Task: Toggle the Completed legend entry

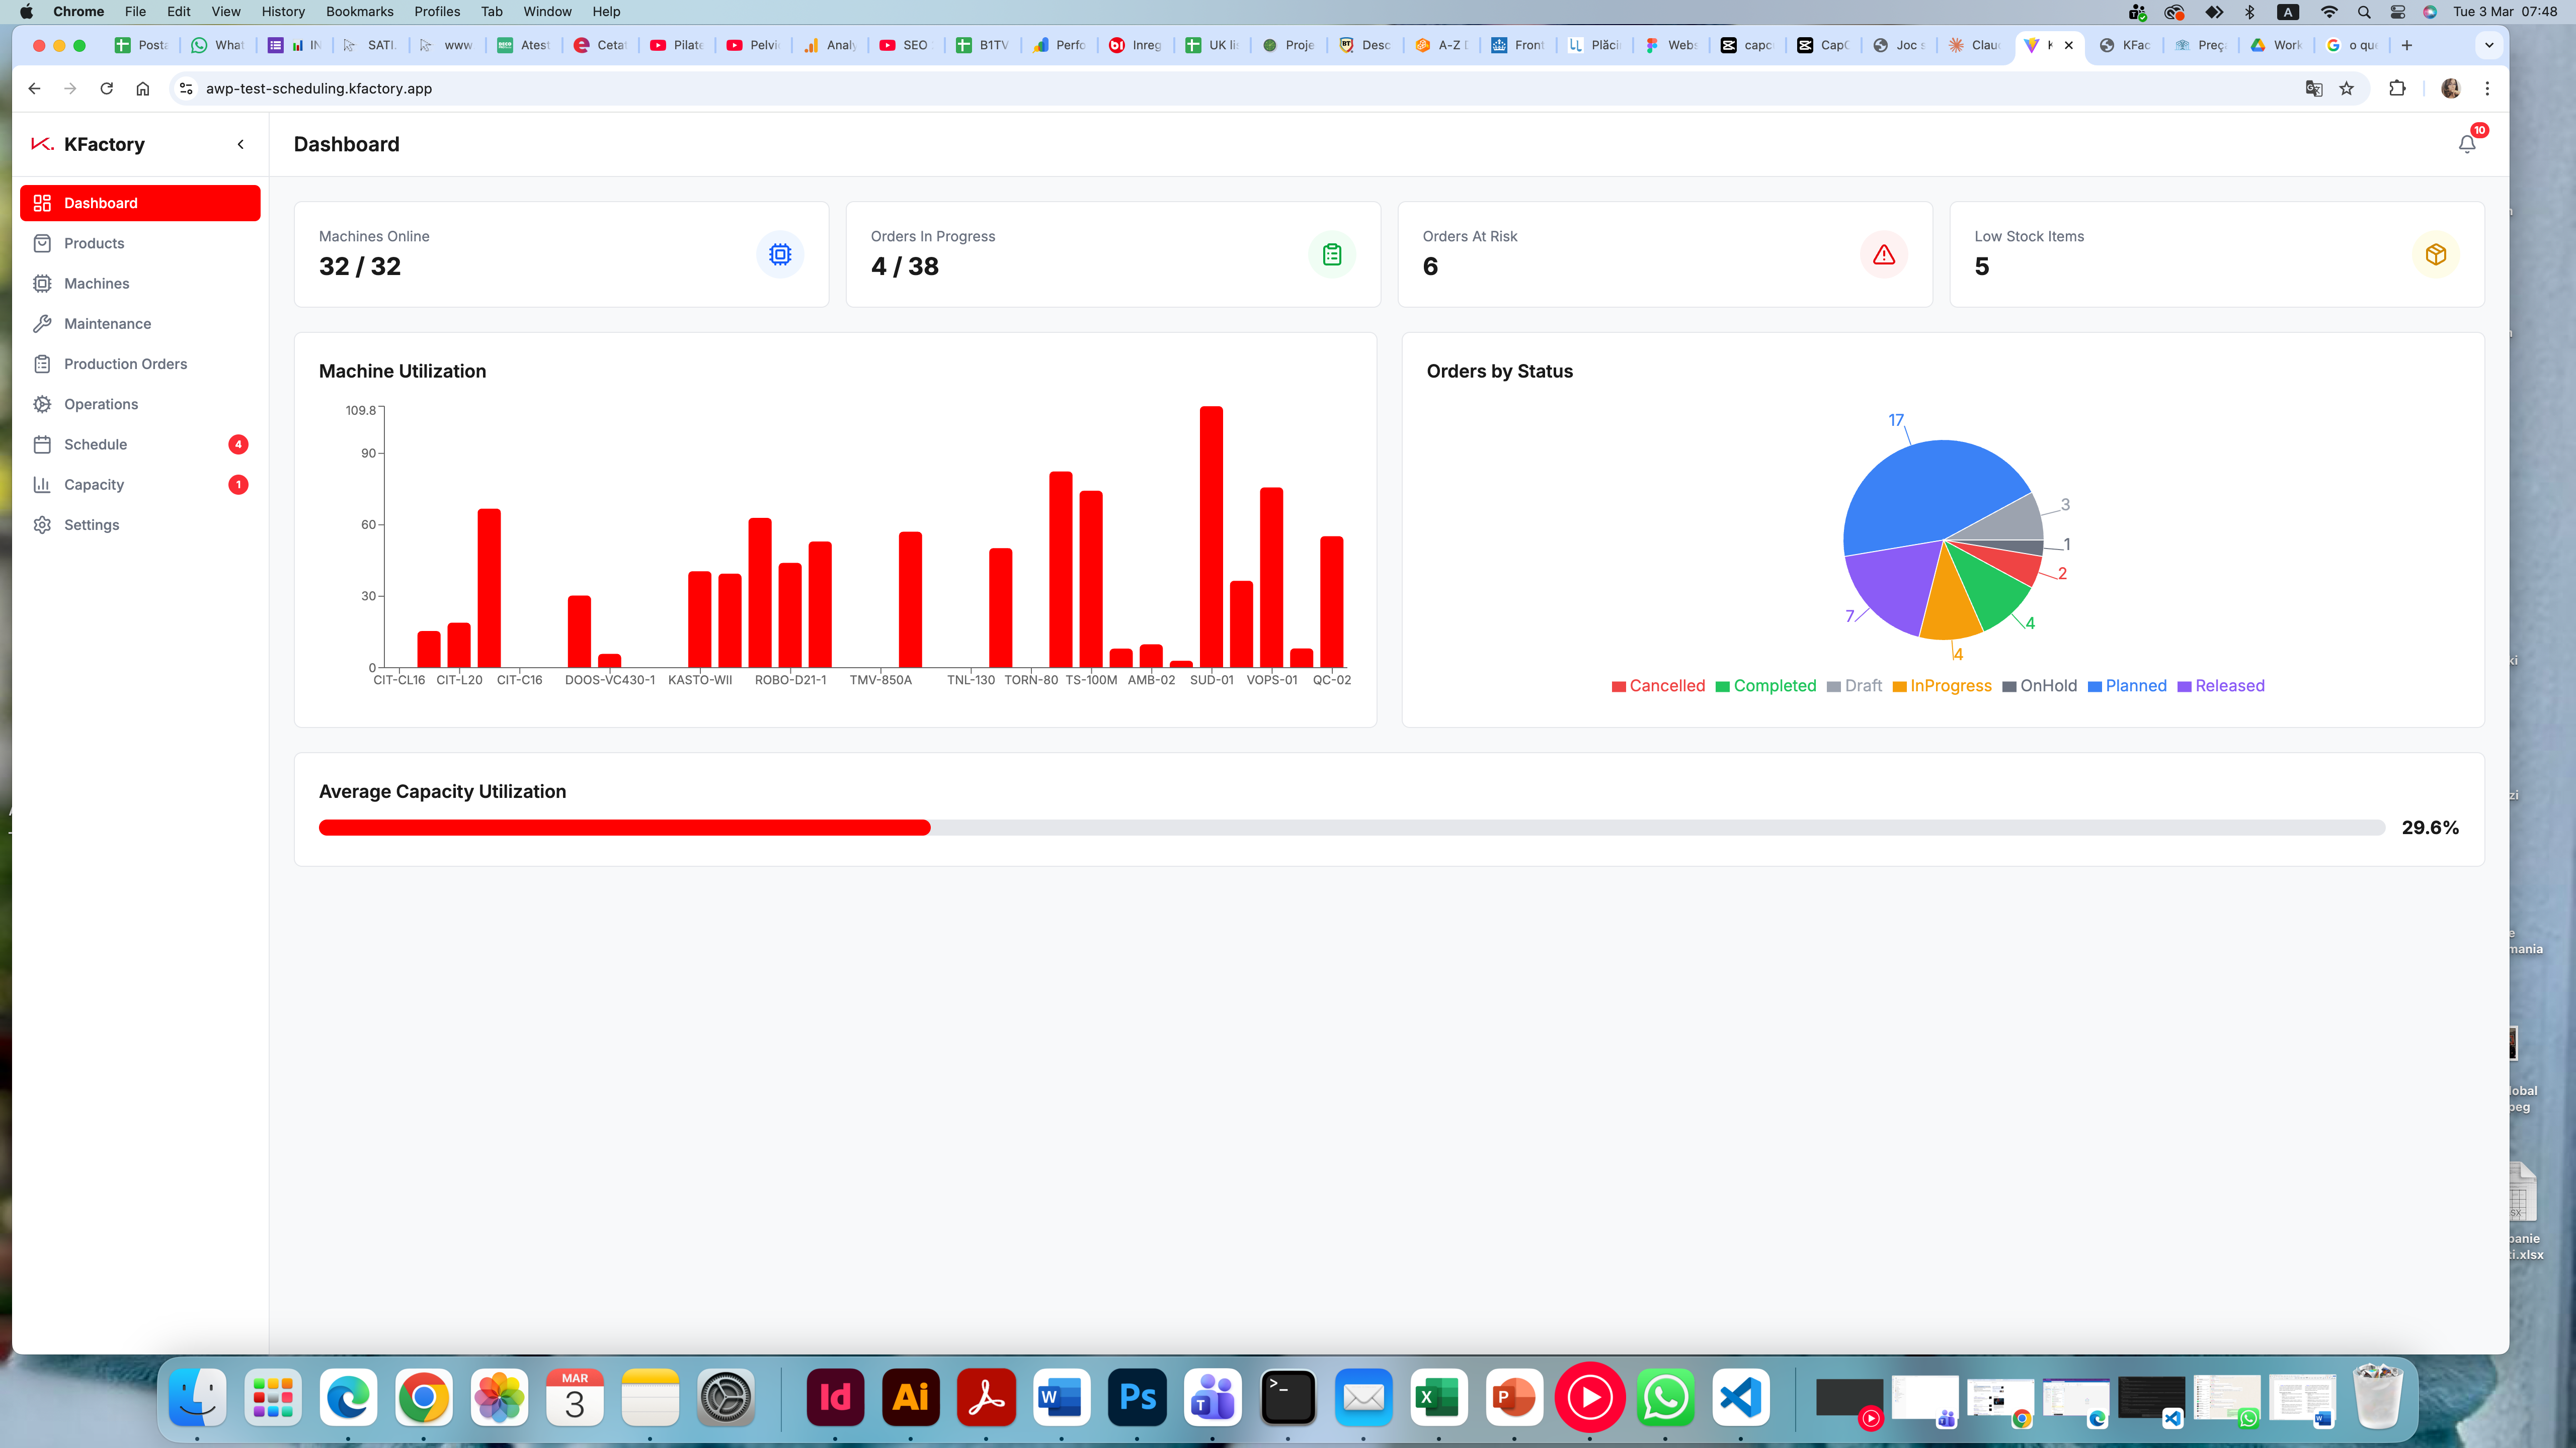Action: 1766,685
